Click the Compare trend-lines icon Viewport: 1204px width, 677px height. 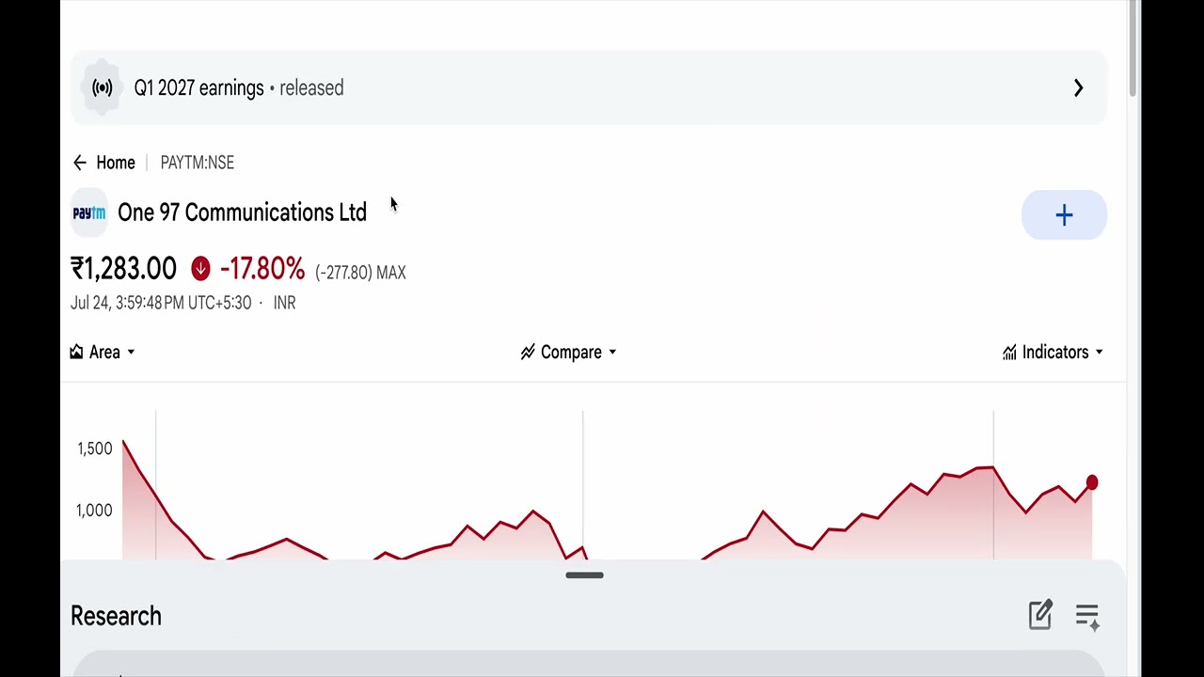[528, 352]
